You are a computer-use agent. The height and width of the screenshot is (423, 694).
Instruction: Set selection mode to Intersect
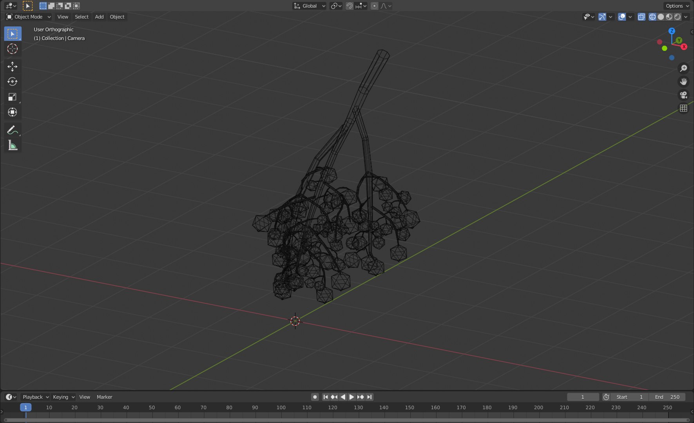pyautogui.click(x=76, y=6)
